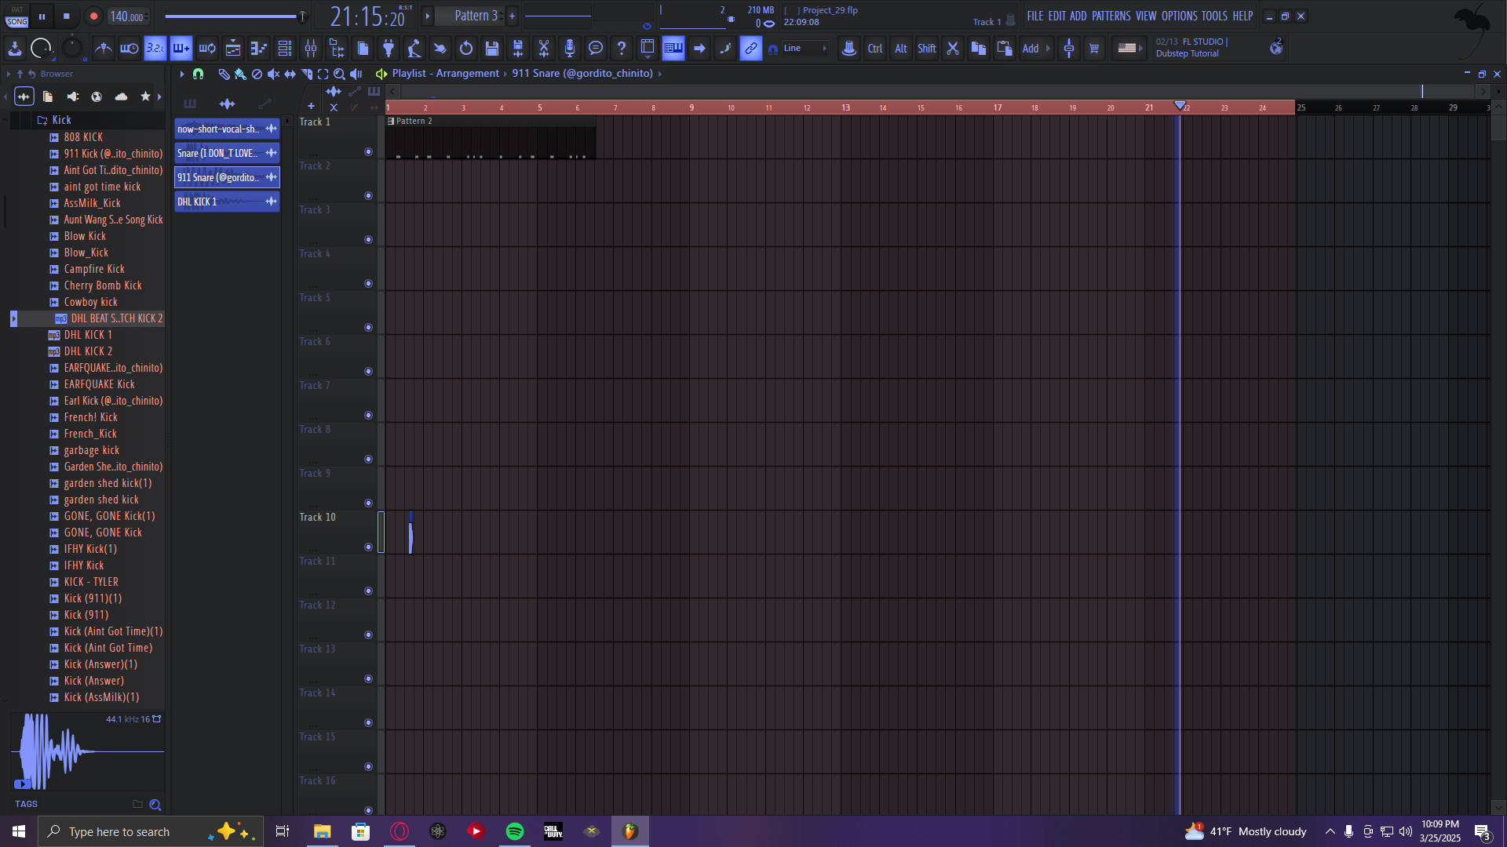Viewport: 1507px width, 847px height.
Task: Open the metronome toggle in toolbar
Action: [x=103, y=49]
